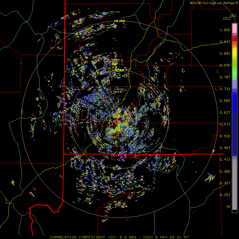Image resolution: width=239 pixels, height=239 pixels.
Task: Click the 50 NMI range ring label
Action: click(x=119, y=70)
